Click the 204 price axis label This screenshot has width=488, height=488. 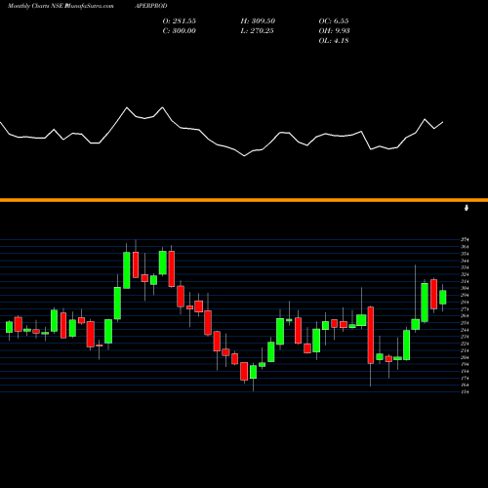point(465,357)
